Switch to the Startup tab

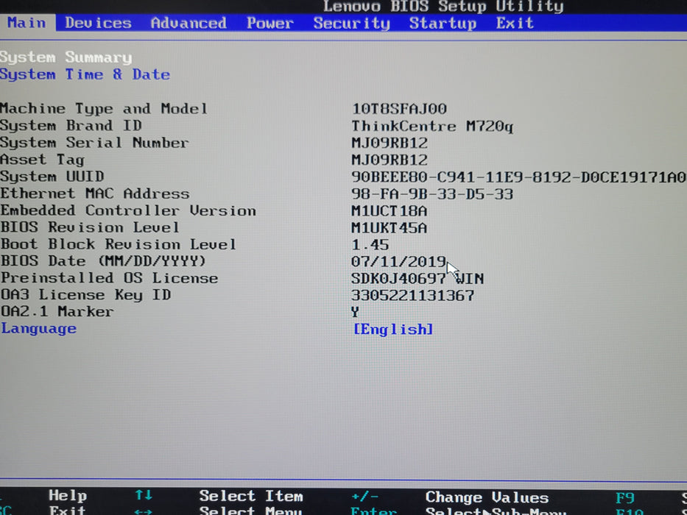[443, 24]
